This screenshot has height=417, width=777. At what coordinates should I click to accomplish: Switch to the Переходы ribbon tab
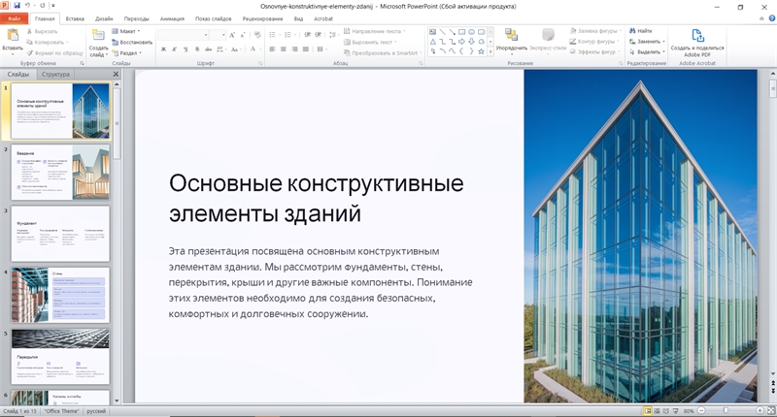pyautogui.click(x=136, y=18)
